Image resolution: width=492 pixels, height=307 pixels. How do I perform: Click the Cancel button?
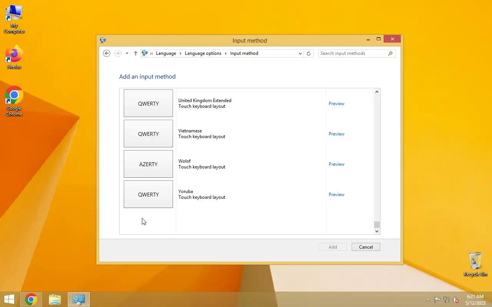(366, 247)
